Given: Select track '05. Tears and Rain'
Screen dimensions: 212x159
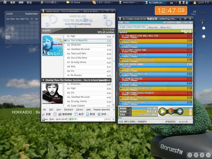Looking at the screenshot, I should pyautogui.click(x=88, y=54).
